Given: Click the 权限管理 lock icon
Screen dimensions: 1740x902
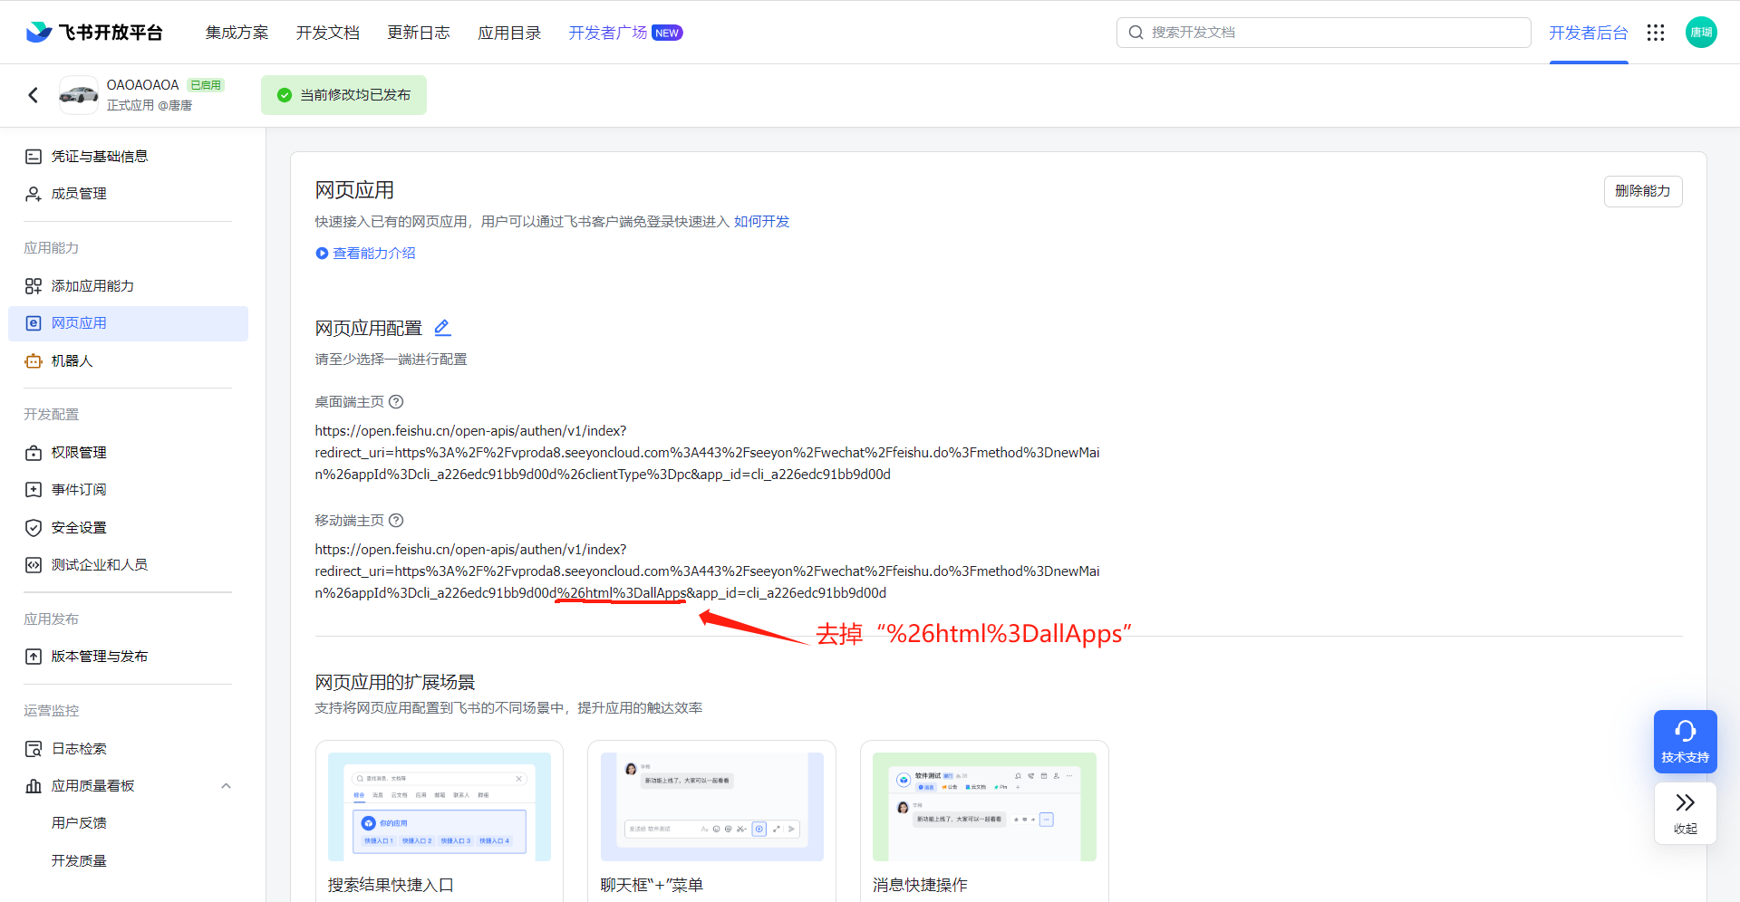Looking at the screenshot, I should pyautogui.click(x=34, y=453).
